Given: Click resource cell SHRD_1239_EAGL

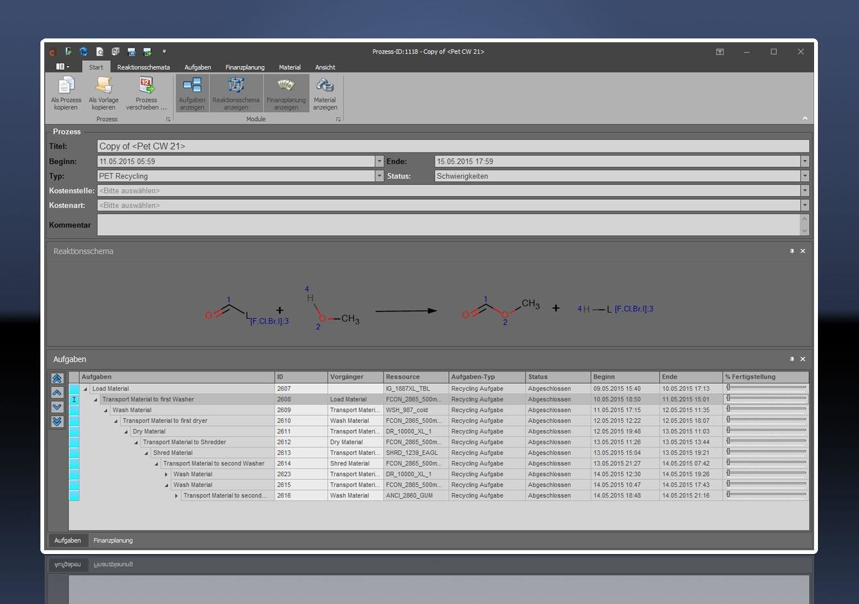Looking at the screenshot, I should pos(416,453).
